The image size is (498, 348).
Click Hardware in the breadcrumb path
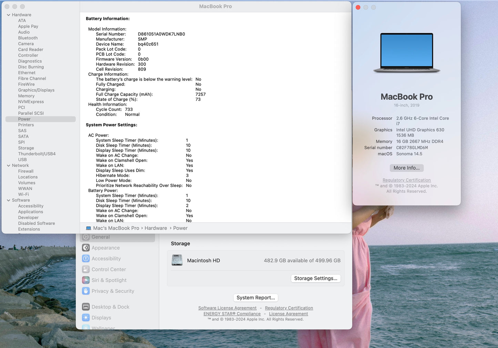point(155,228)
